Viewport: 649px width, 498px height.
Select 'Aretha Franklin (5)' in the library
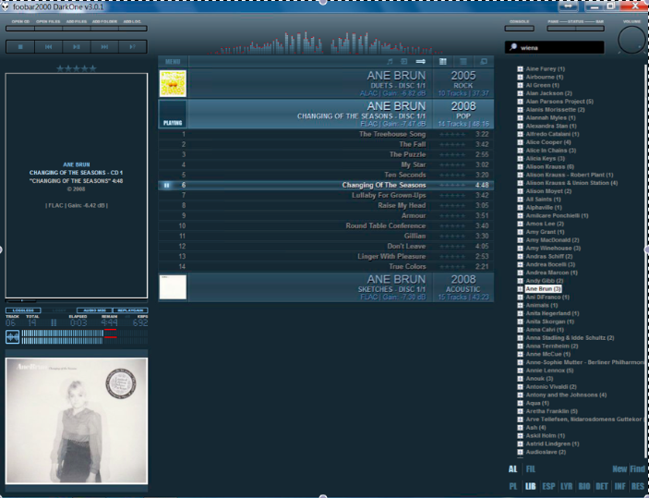[x=551, y=411]
